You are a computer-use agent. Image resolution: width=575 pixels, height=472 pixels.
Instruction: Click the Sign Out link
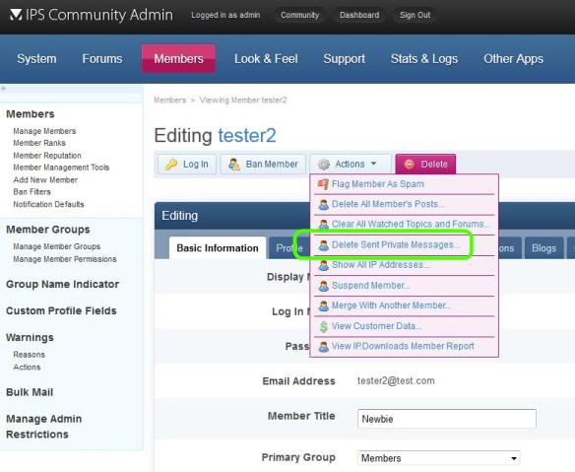(x=415, y=15)
